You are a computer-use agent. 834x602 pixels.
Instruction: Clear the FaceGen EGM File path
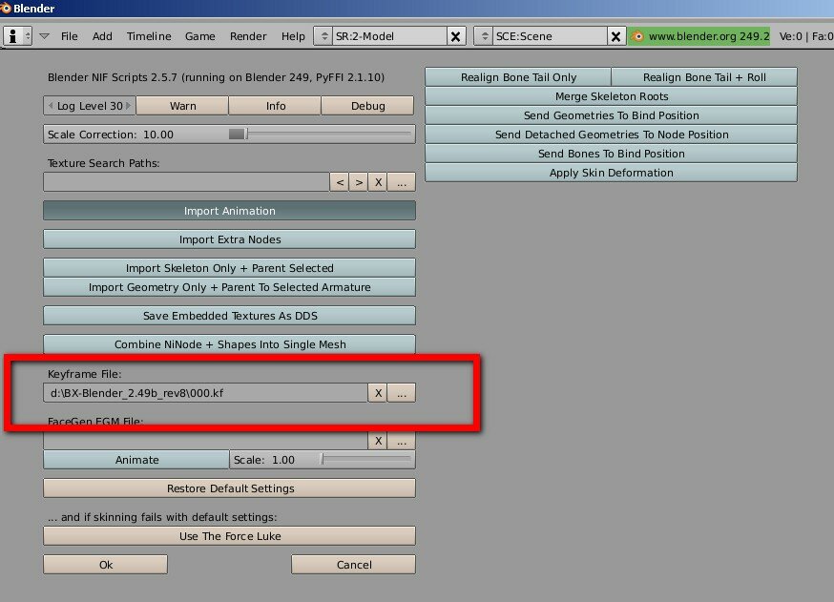tap(378, 441)
